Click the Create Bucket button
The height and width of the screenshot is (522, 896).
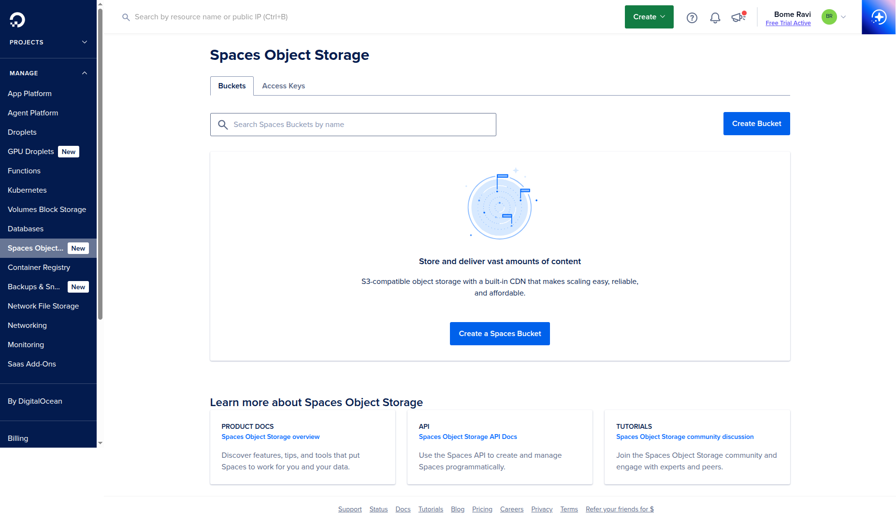tap(756, 124)
